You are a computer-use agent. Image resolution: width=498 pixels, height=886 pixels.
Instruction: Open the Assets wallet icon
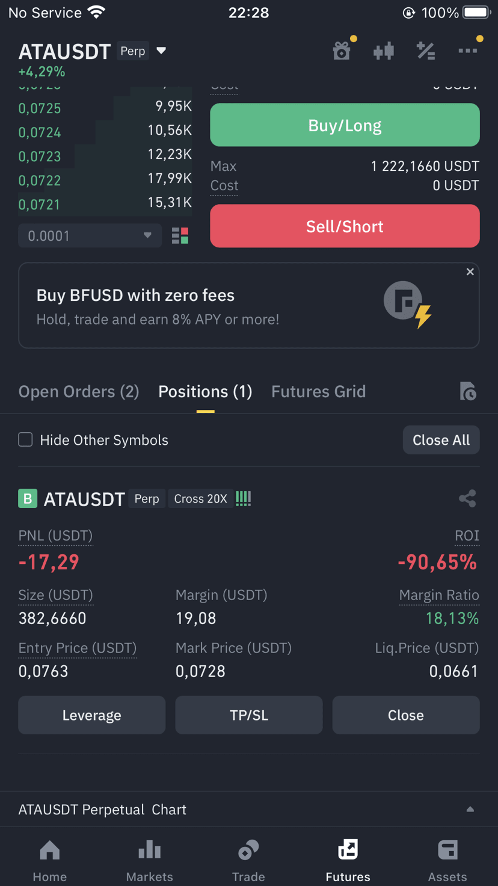point(447,850)
